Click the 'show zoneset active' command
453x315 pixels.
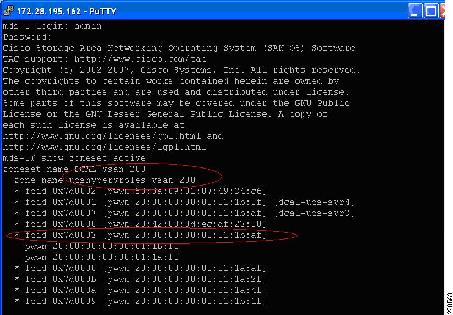93,158
